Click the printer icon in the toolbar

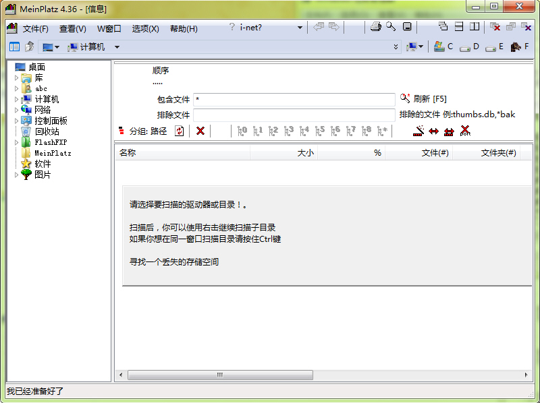(376, 26)
